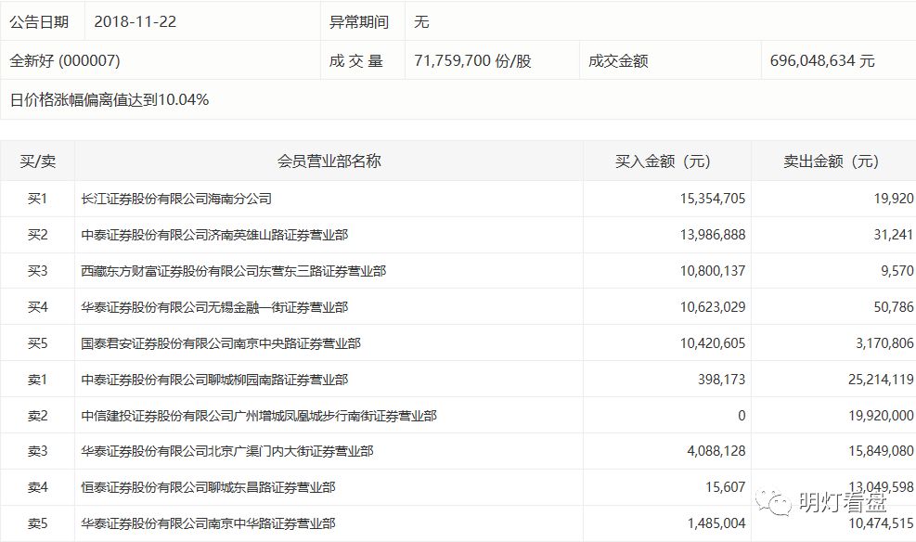Click sell amount 31,241
The height and width of the screenshot is (542, 916).
[x=894, y=235]
